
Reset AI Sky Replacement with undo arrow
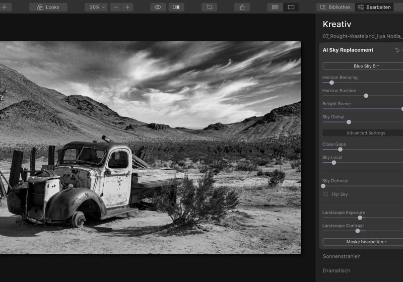click(397, 50)
